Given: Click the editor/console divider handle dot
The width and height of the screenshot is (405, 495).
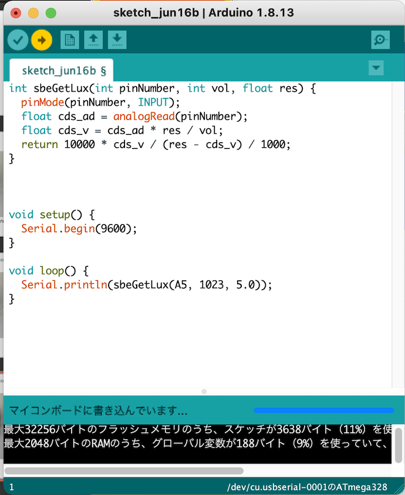Looking at the screenshot, I should tap(204, 391).
